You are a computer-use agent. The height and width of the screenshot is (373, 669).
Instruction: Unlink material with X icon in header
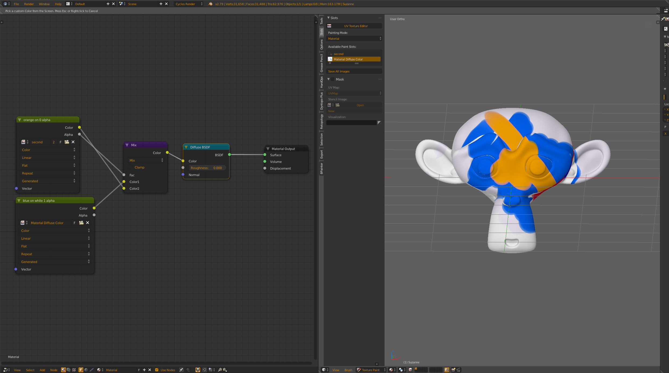coord(150,370)
